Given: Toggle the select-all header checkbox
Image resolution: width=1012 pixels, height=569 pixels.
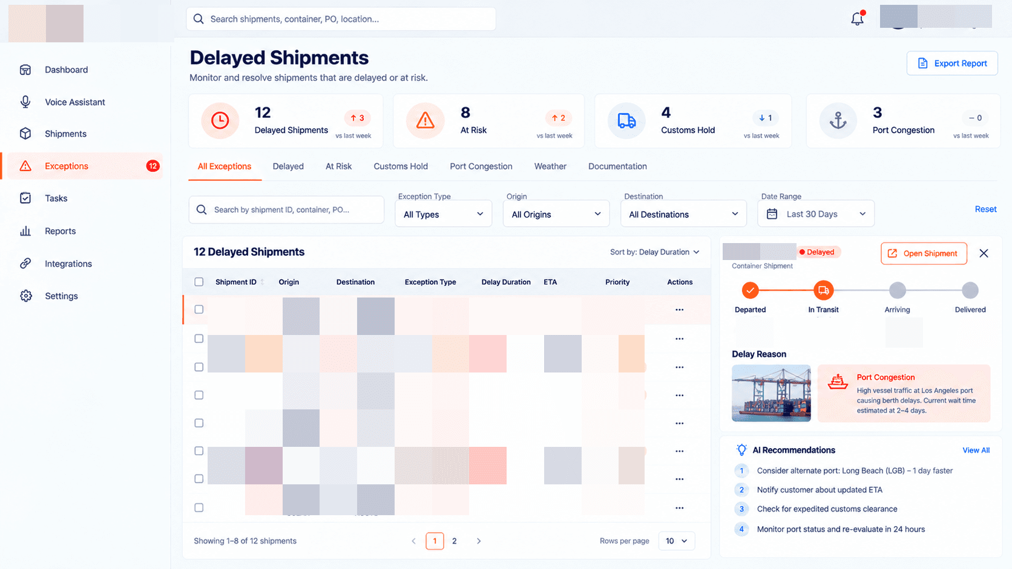Looking at the screenshot, I should [x=199, y=282].
